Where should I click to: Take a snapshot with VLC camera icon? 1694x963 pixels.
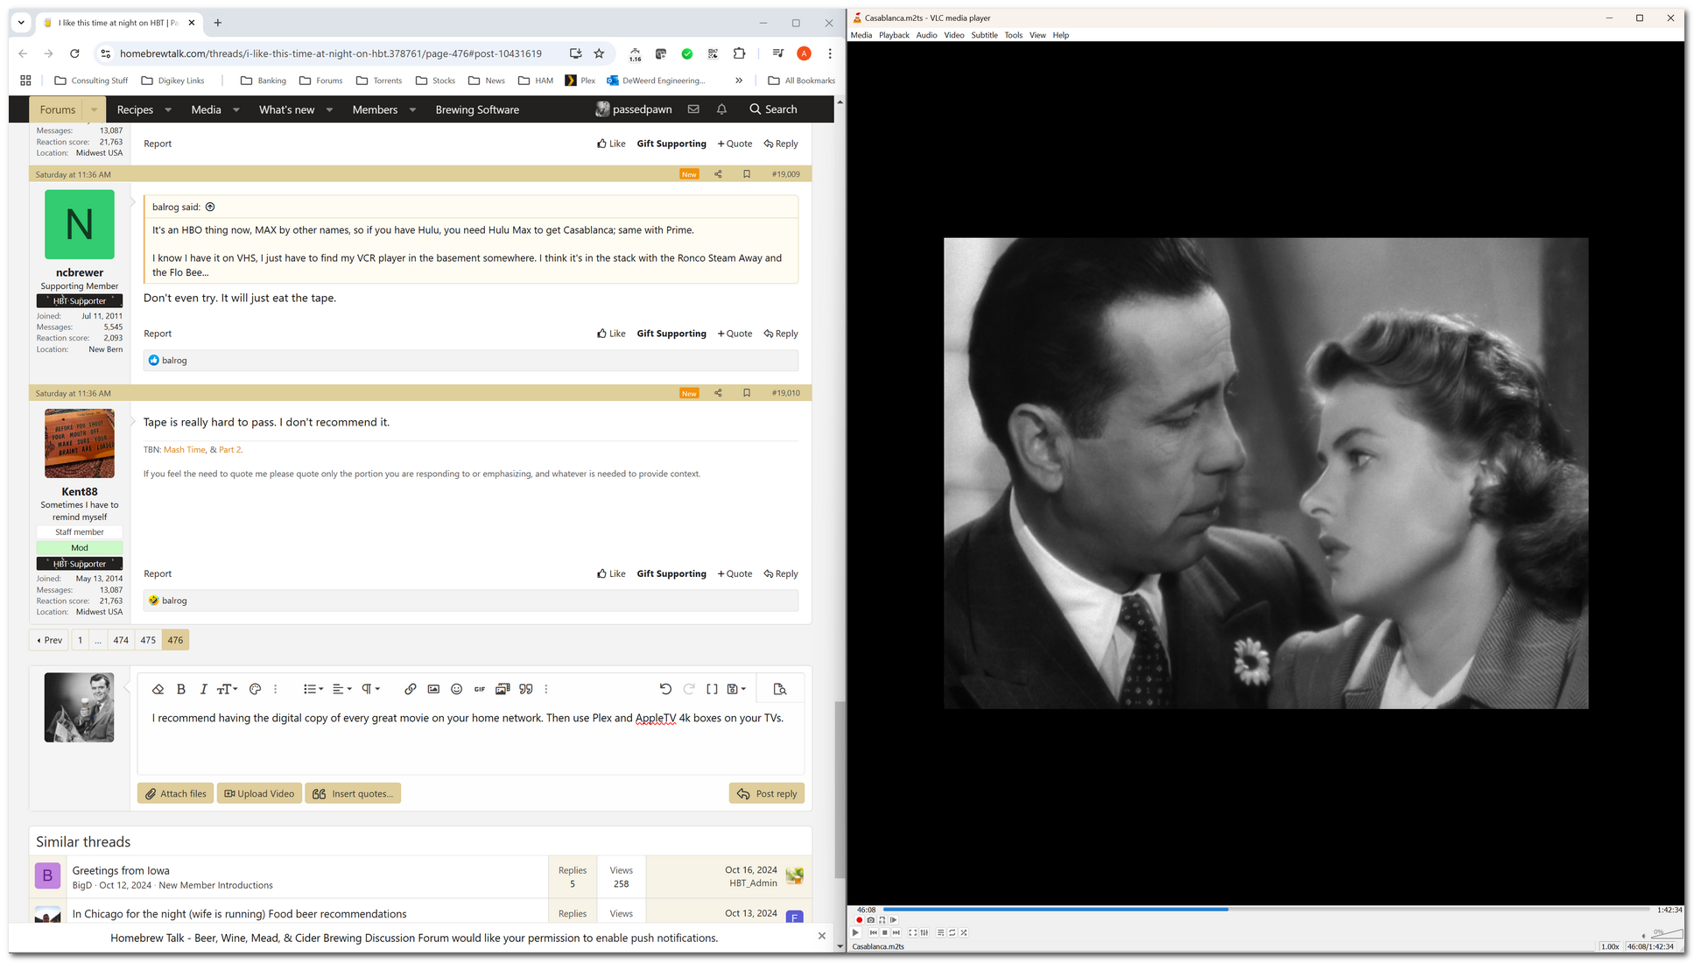[x=871, y=920]
